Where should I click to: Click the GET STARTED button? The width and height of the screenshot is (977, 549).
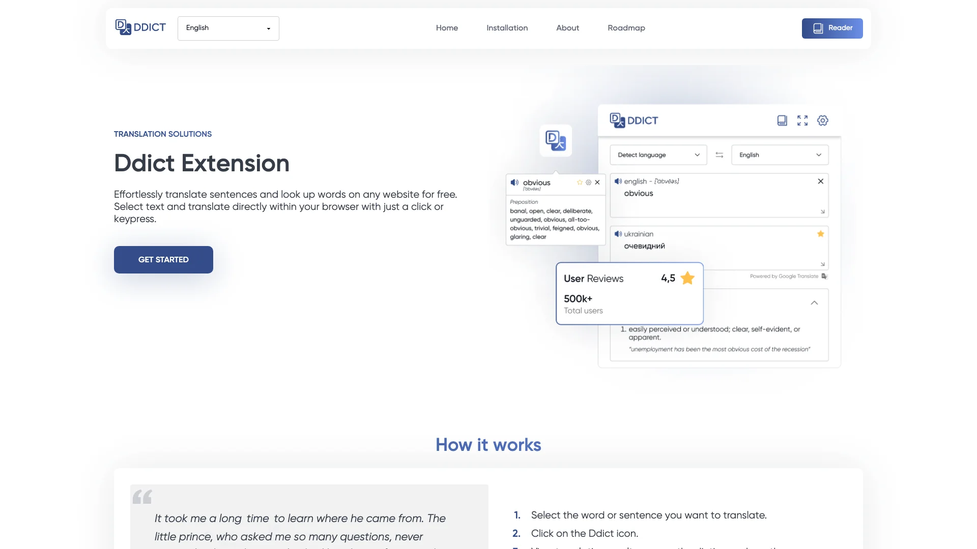point(163,259)
